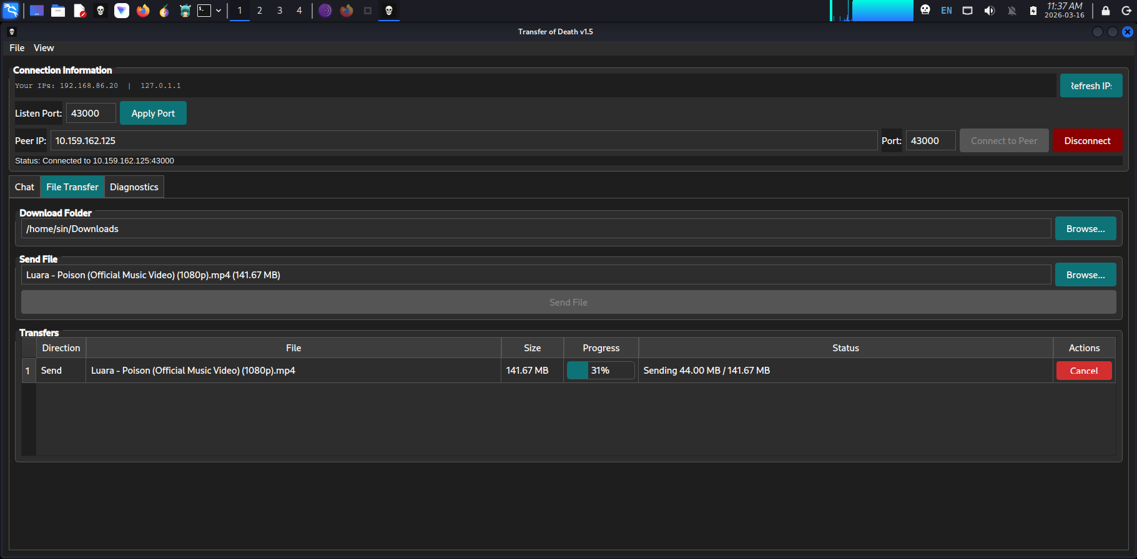Click the peer Port field showing 43000

[930, 140]
